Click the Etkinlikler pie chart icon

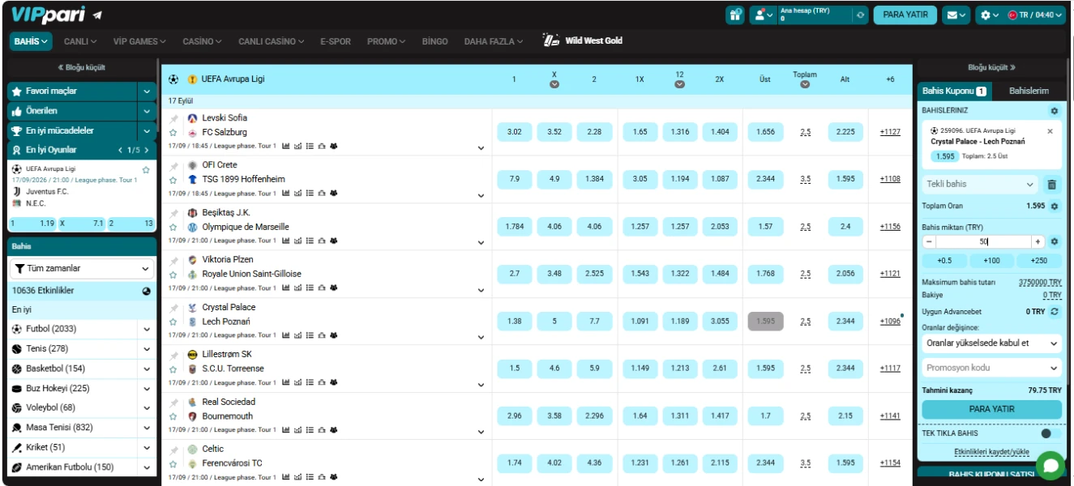coord(147,291)
